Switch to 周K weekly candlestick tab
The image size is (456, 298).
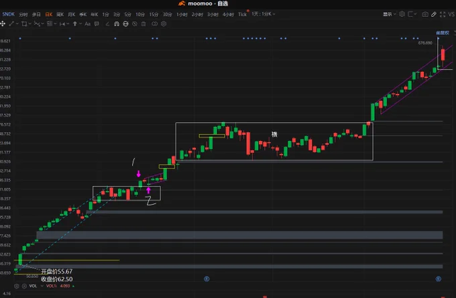(60, 15)
